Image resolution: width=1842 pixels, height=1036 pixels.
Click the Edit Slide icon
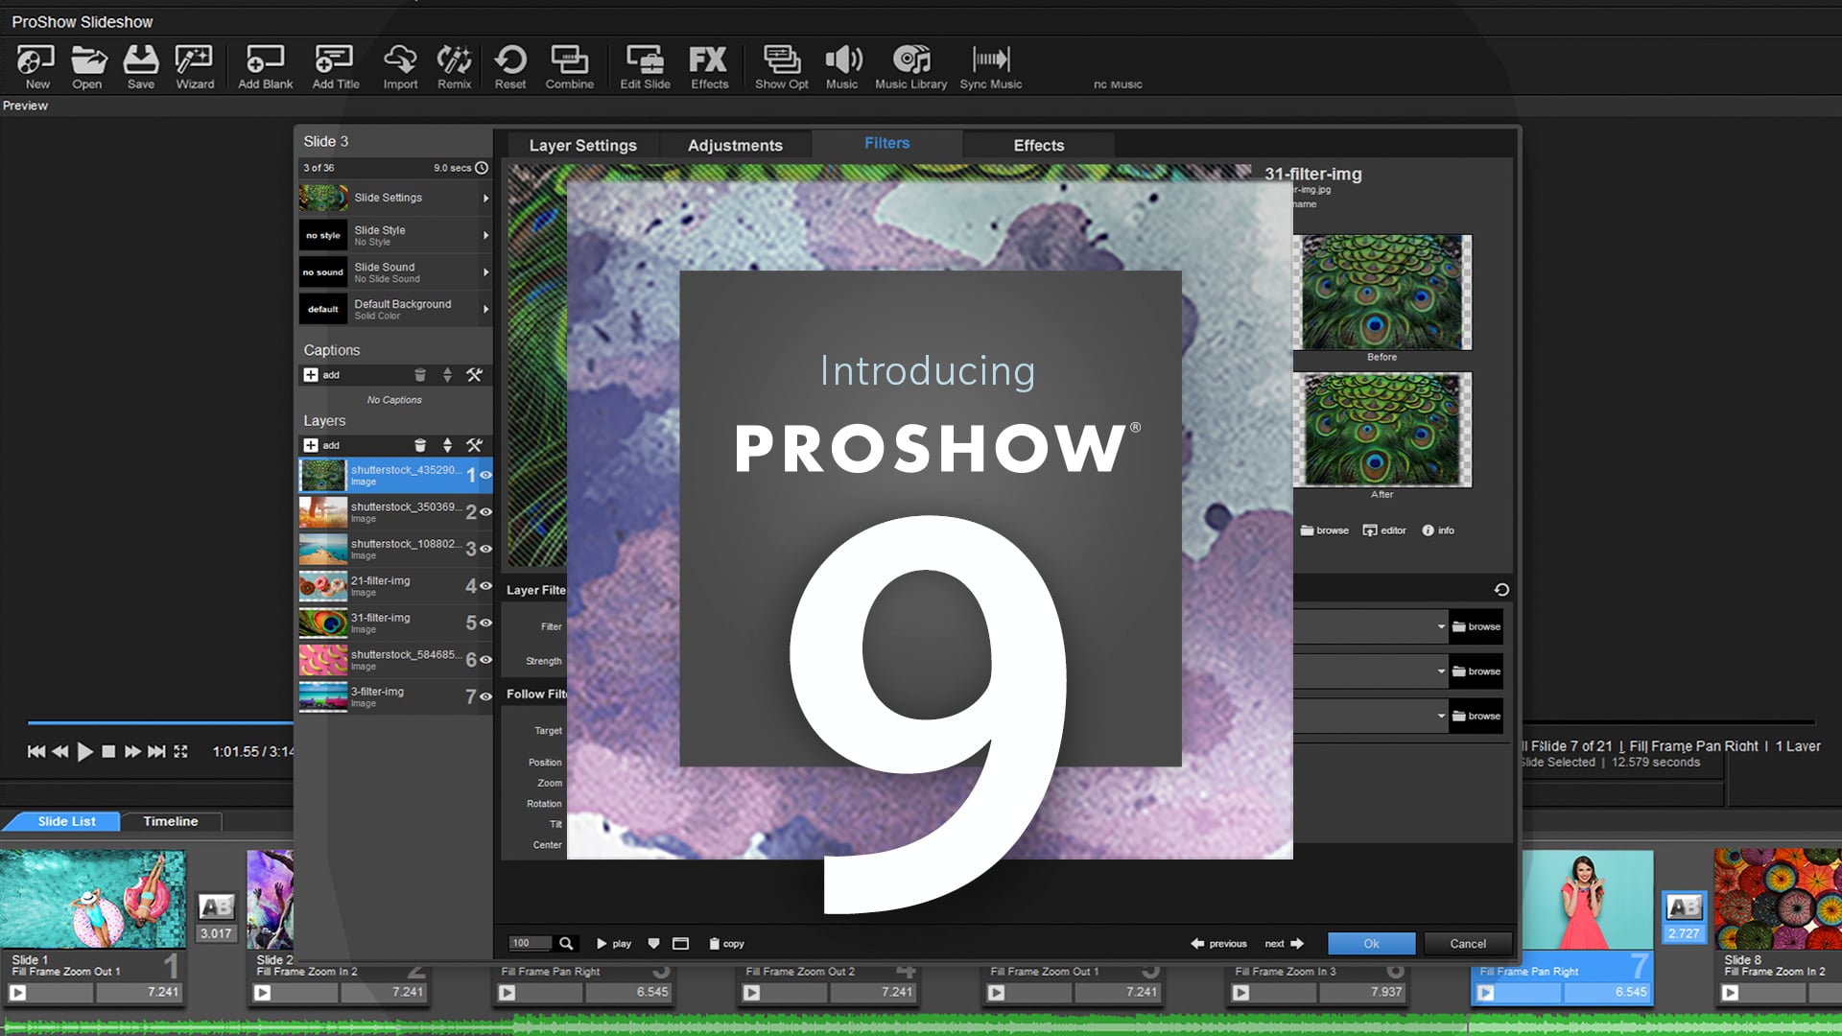click(x=645, y=65)
